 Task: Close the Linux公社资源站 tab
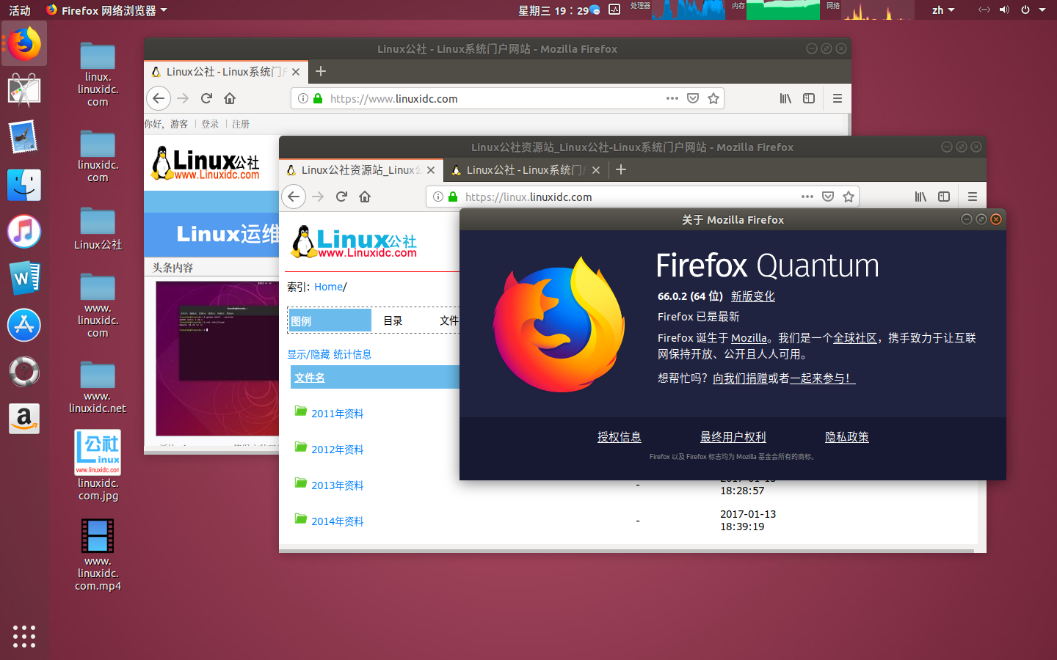[431, 170]
